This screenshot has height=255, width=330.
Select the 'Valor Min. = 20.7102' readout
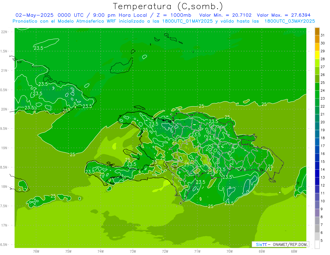[x=226, y=15]
